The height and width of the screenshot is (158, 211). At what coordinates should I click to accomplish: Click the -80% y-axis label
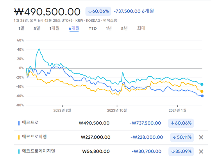coord(20,105)
